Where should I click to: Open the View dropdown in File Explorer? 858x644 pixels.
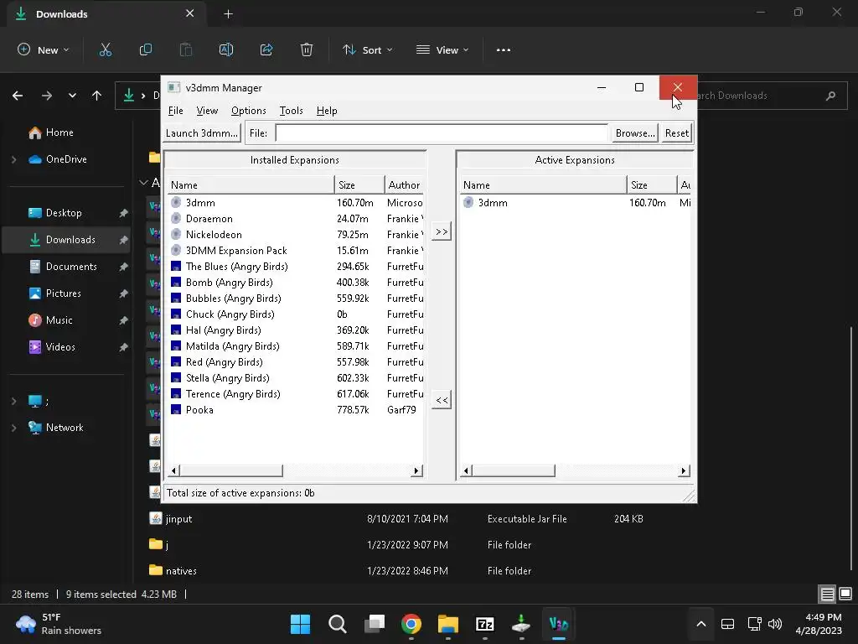(x=442, y=49)
